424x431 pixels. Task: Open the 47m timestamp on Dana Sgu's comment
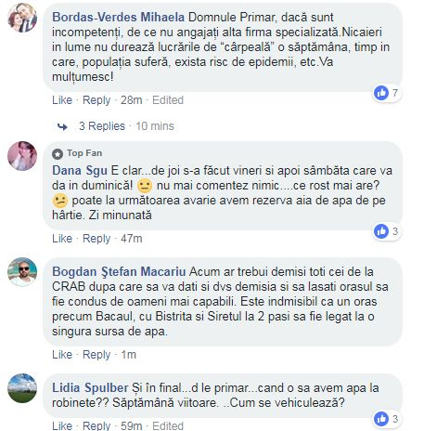tap(132, 239)
